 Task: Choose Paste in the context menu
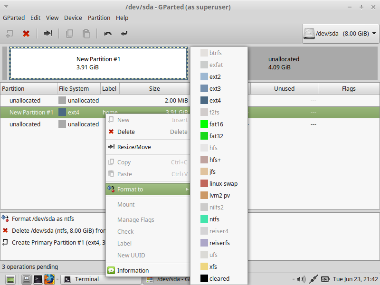tap(148, 174)
